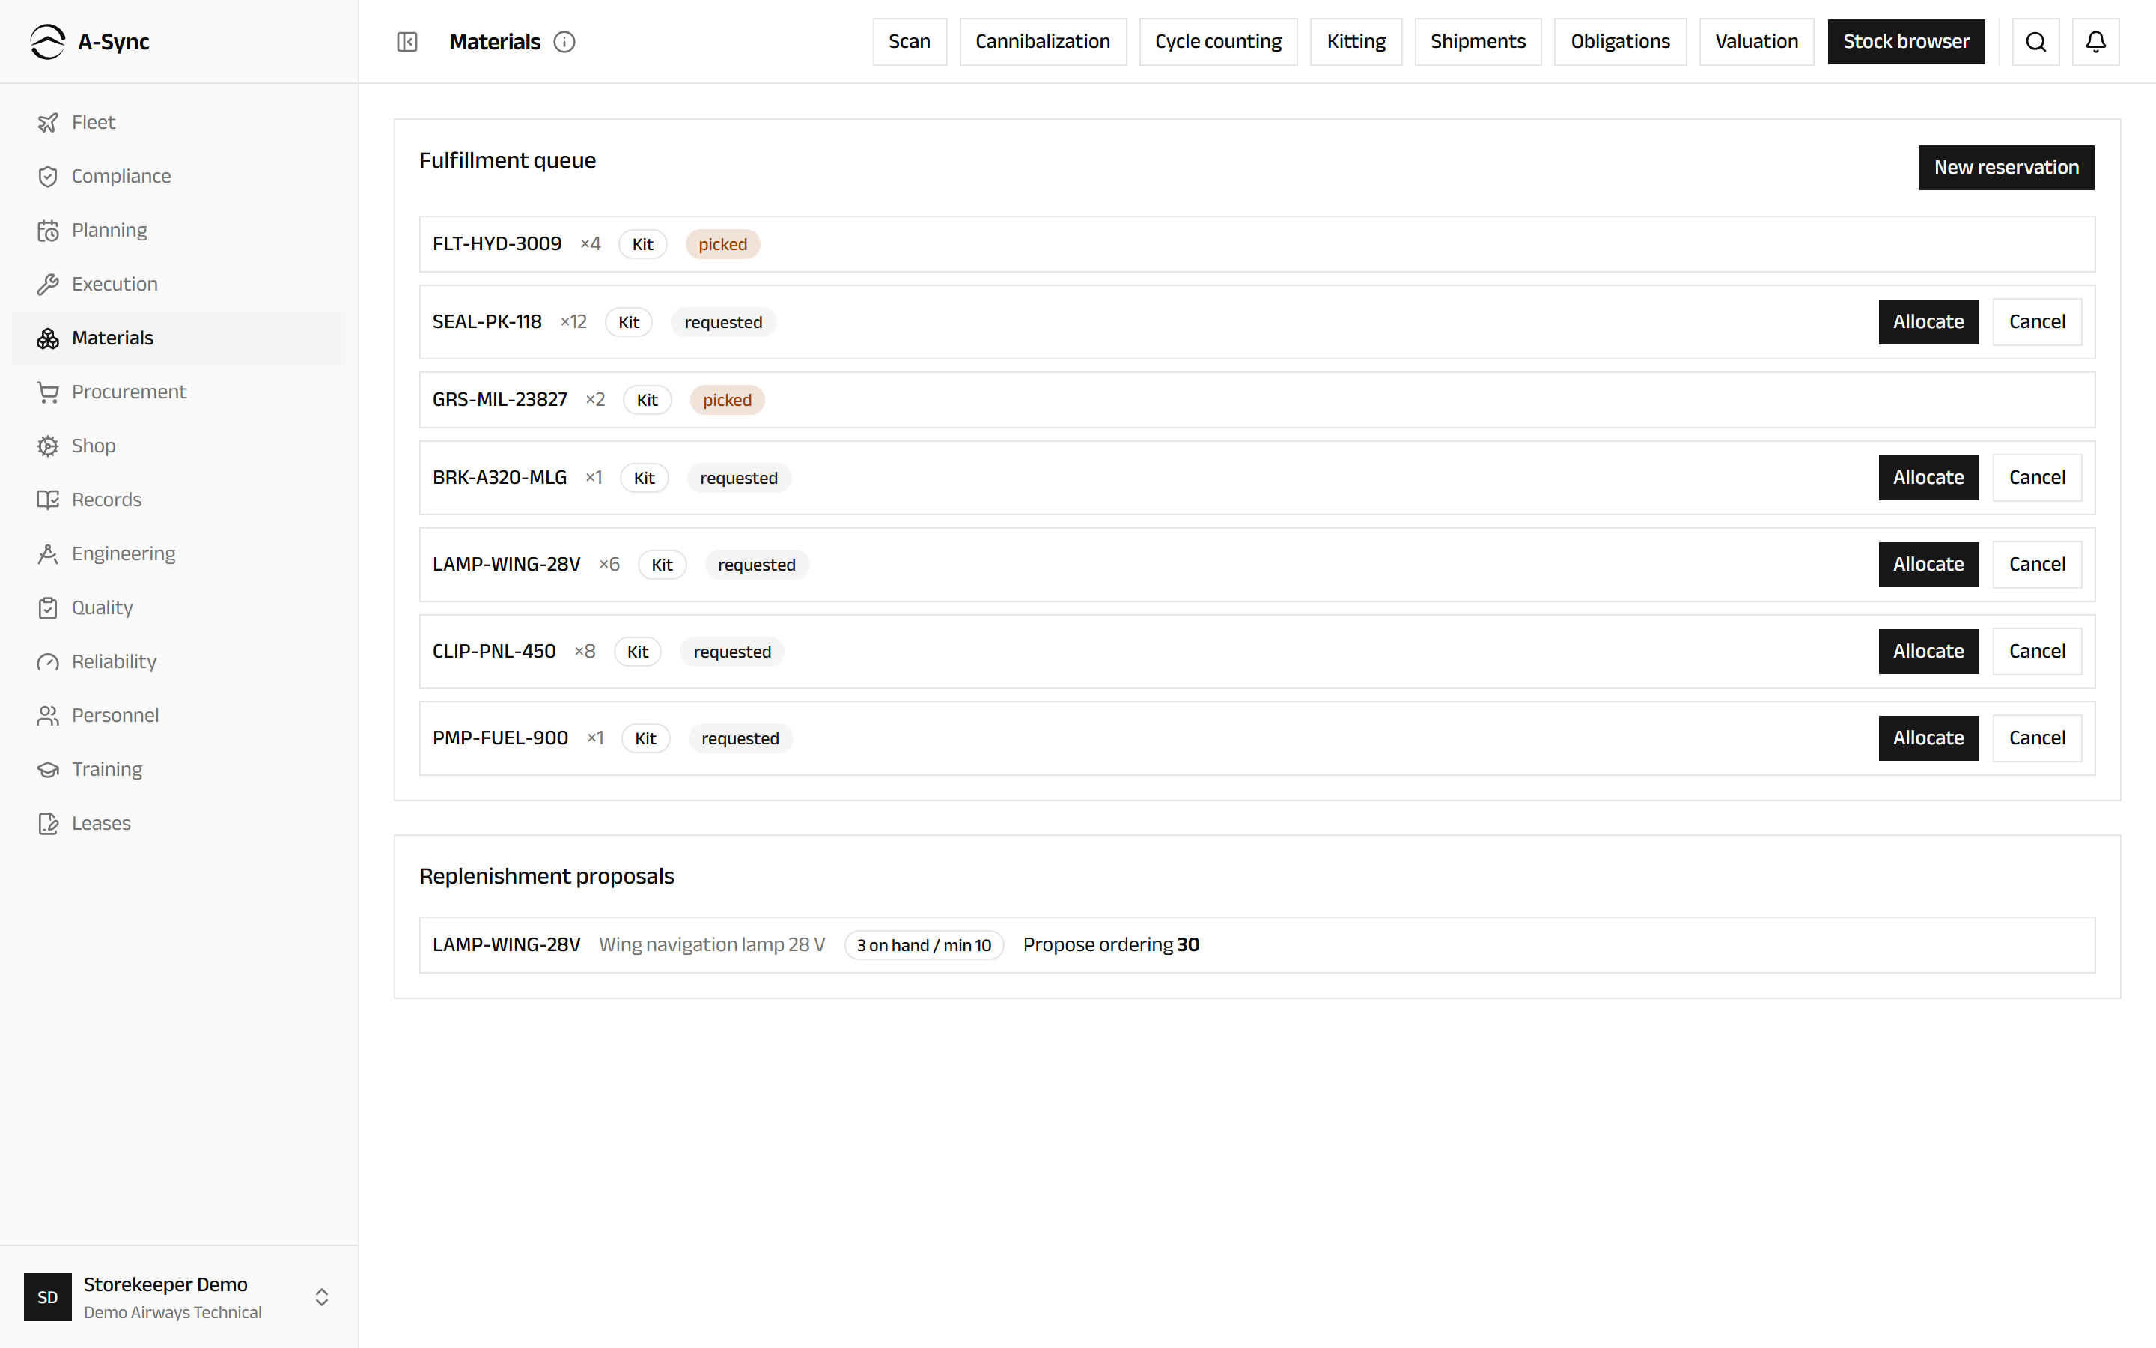Click the Fleet airplane icon
Viewport: 2156px width, 1348px height.
pos(48,123)
